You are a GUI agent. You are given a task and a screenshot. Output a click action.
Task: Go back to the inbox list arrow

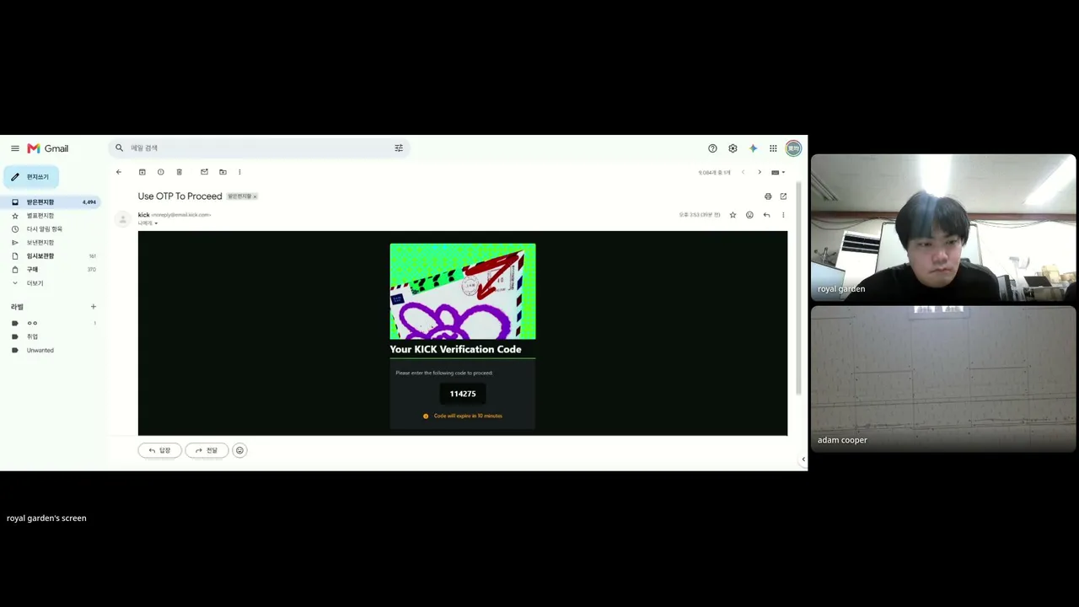[119, 172]
